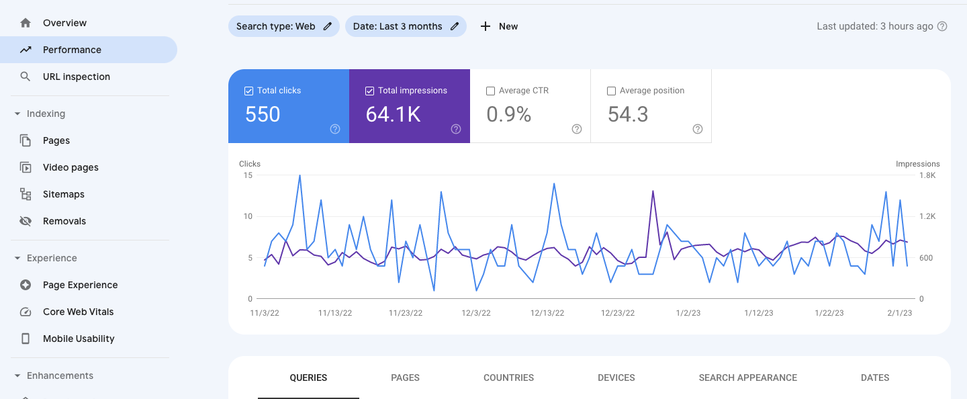Collapse the Experience section
The image size is (967, 399).
click(x=16, y=257)
